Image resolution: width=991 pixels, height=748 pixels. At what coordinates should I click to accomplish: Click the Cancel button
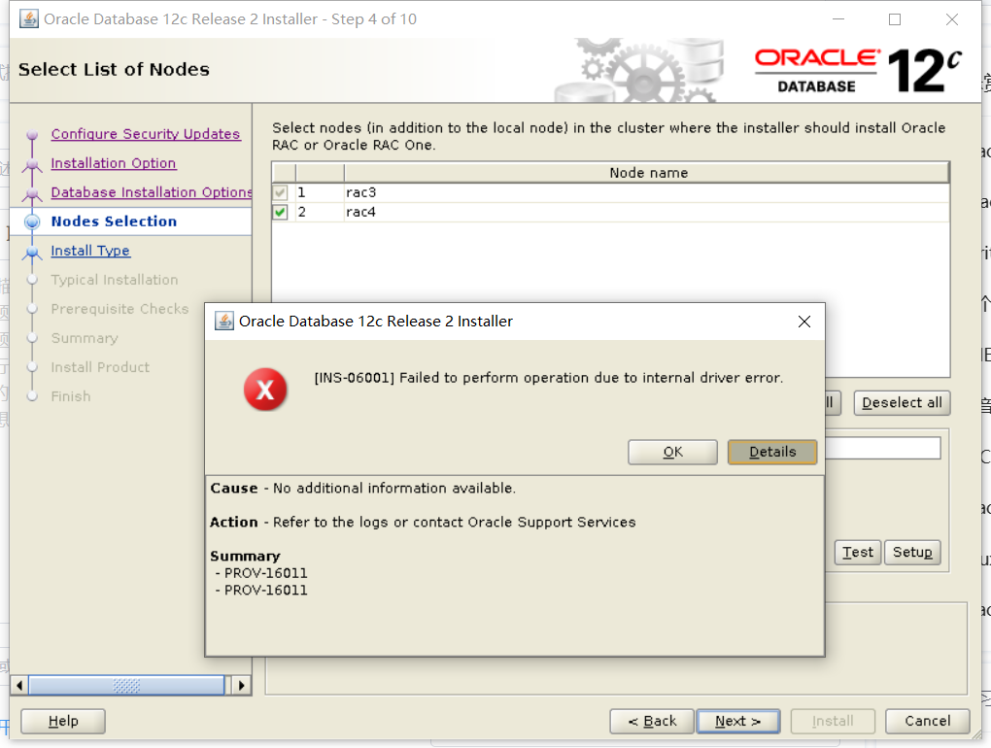coord(927,721)
